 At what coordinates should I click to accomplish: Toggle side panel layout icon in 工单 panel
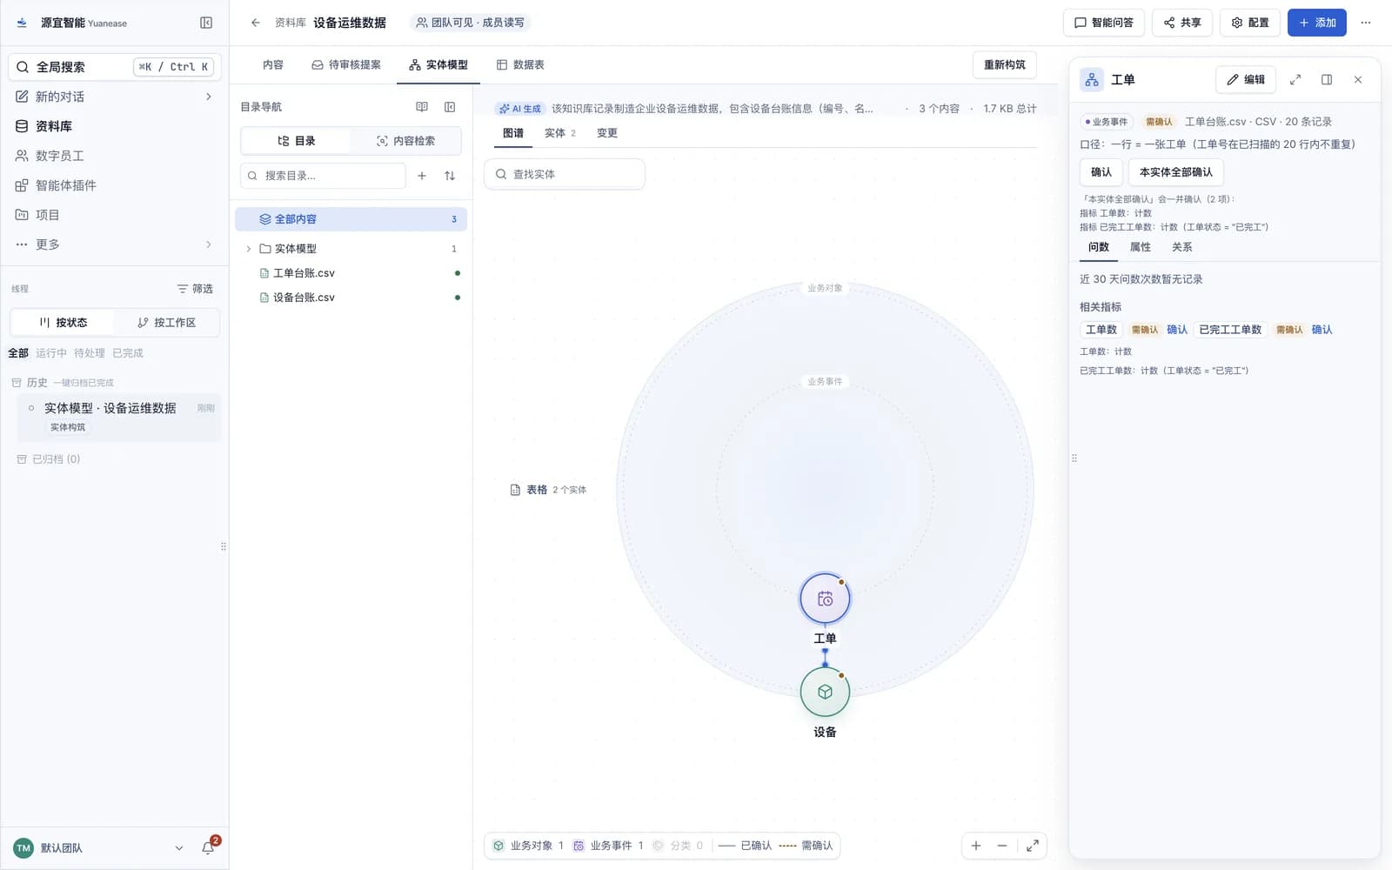1327,80
